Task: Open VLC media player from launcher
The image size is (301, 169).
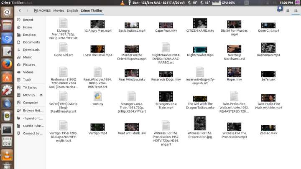Action: point(7,155)
